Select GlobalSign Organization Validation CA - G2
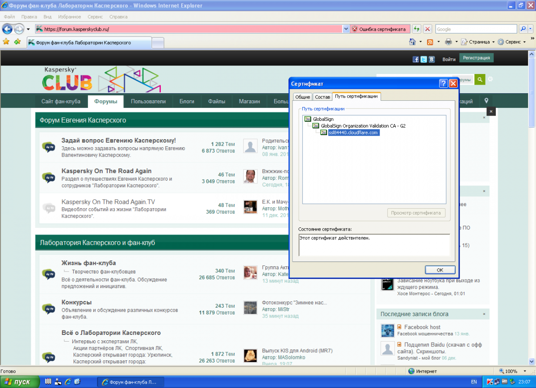This screenshot has height=388, width=536. coord(363,126)
